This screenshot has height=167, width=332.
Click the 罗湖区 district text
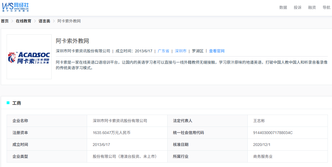(x=198, y=51)
